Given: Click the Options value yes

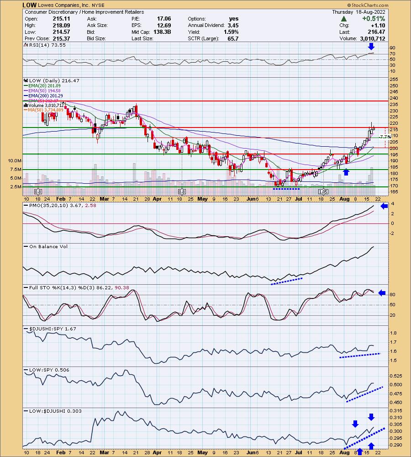Looking at the screenshot, I should 234,19.
